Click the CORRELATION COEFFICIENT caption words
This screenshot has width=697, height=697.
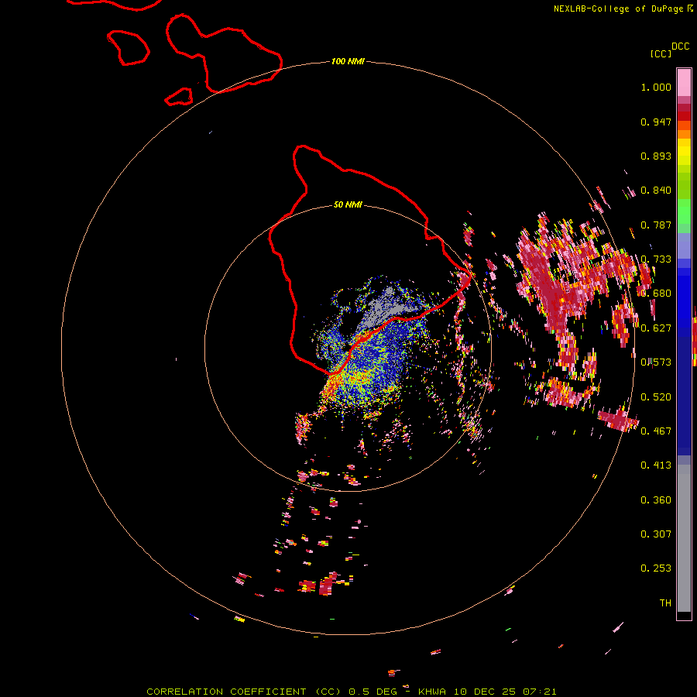click(x=226, y=692)
